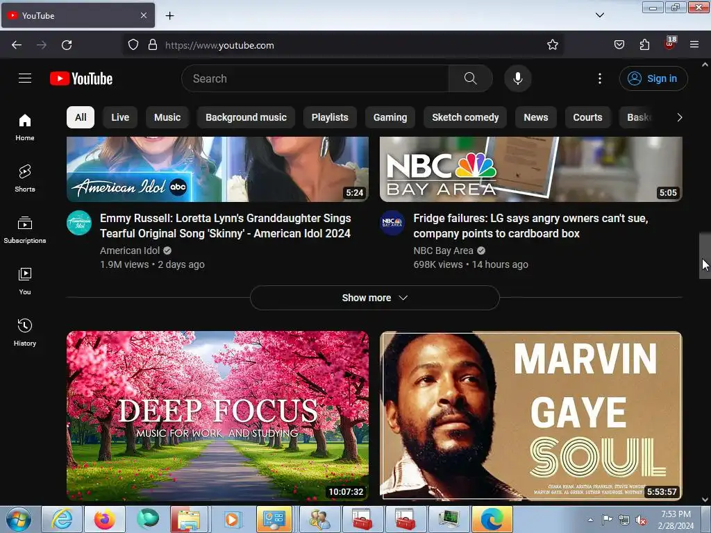Open the Windows Start menu
Image resolution: width=711 pixels, height=533 pixels.
tap(19, 519)
